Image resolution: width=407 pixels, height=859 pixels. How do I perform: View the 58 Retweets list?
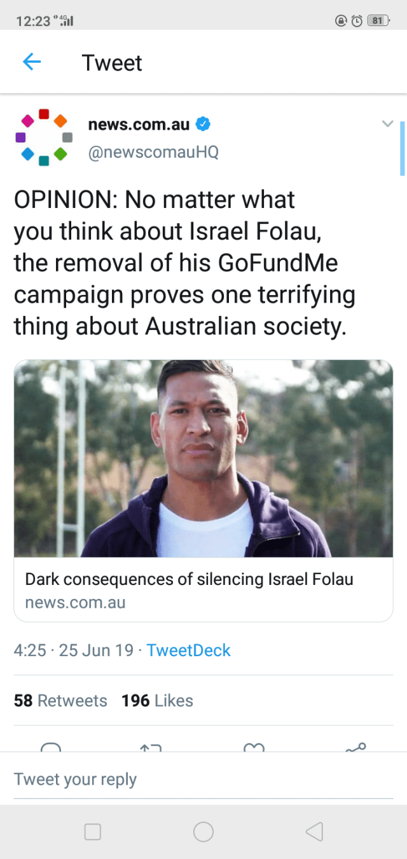point(60,701)
